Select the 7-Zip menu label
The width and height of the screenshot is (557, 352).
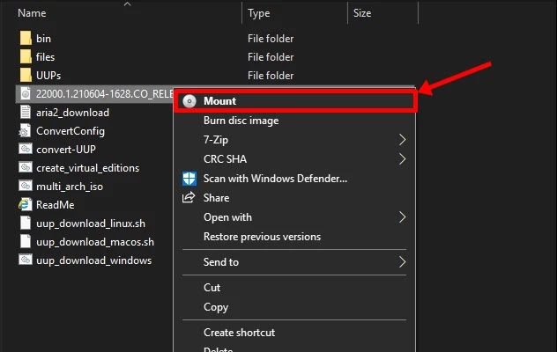pyautogui.click(x=216, y=140)
